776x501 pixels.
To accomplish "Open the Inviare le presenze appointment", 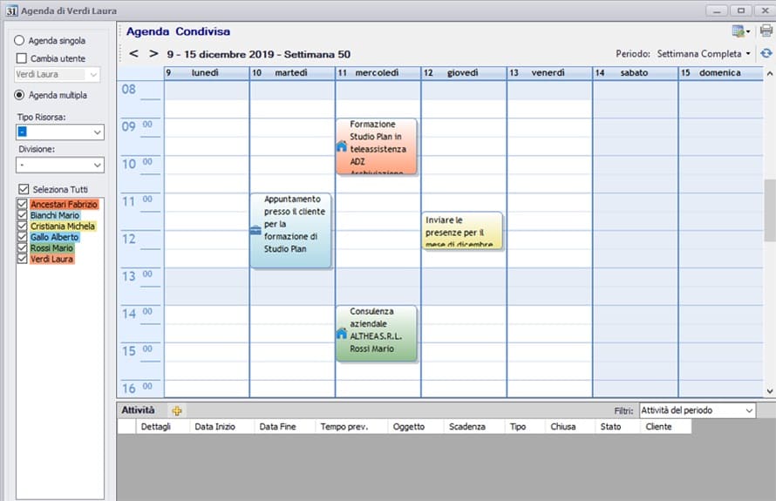I will click(x=462, y=231).
